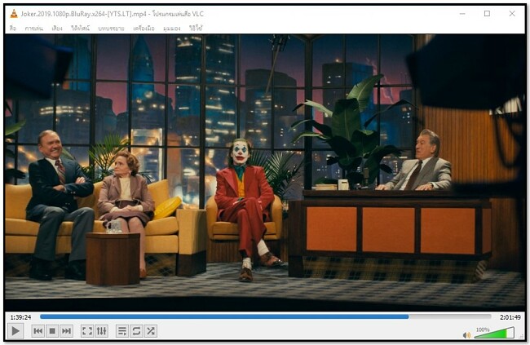Open the การเล่น (Playback) menu

click(33, 29)
